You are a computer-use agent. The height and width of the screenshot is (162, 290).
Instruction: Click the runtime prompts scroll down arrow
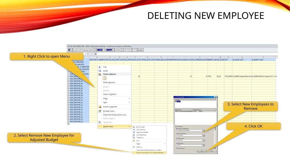(215, 148)
